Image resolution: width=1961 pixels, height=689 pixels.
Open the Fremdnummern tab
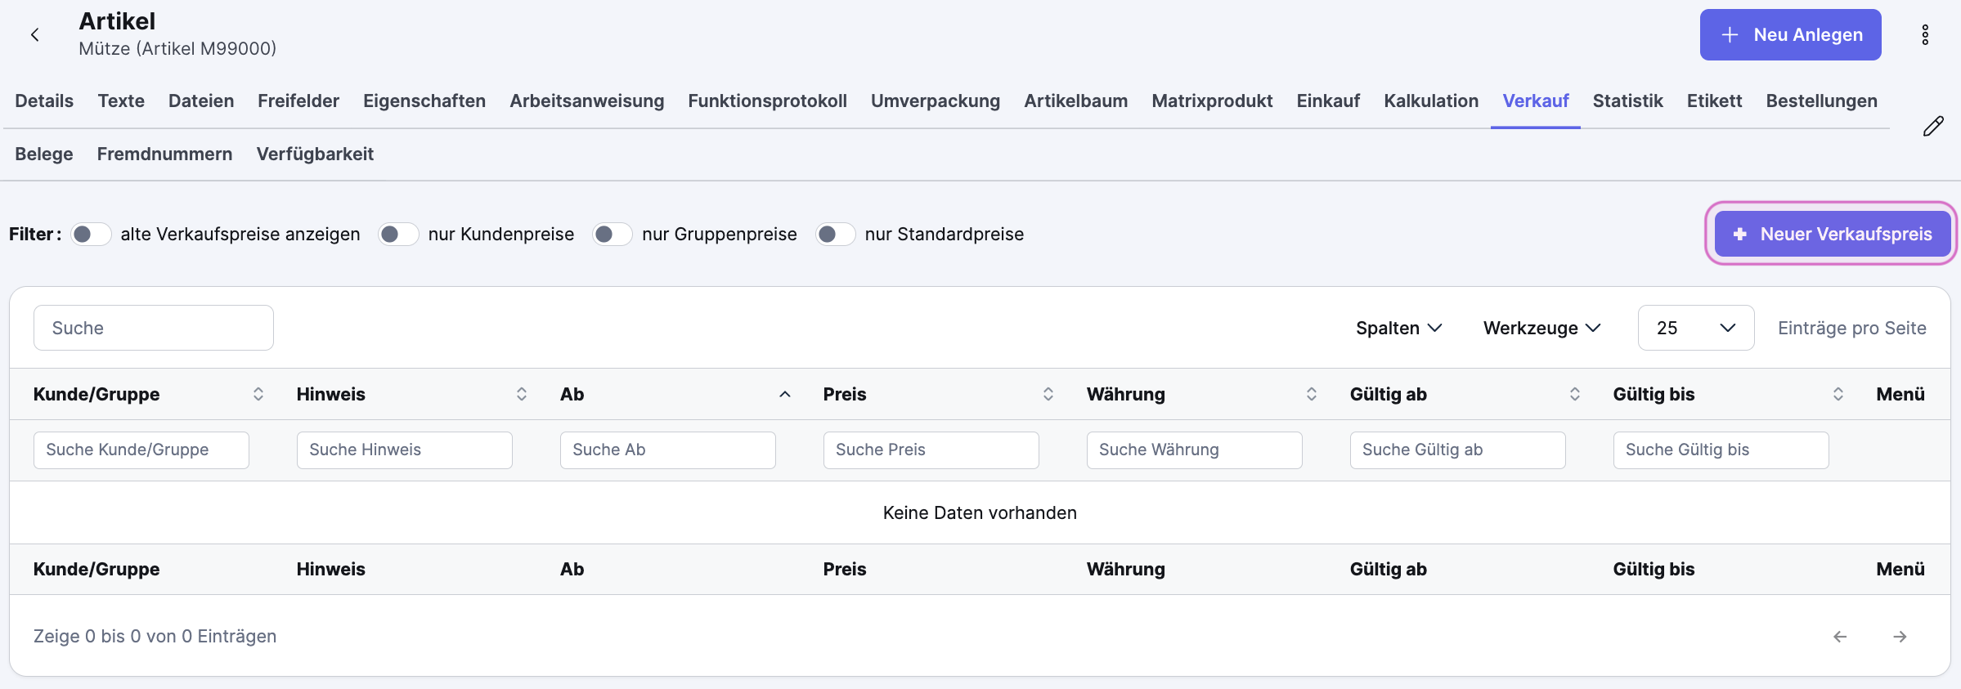pos(164,154)
